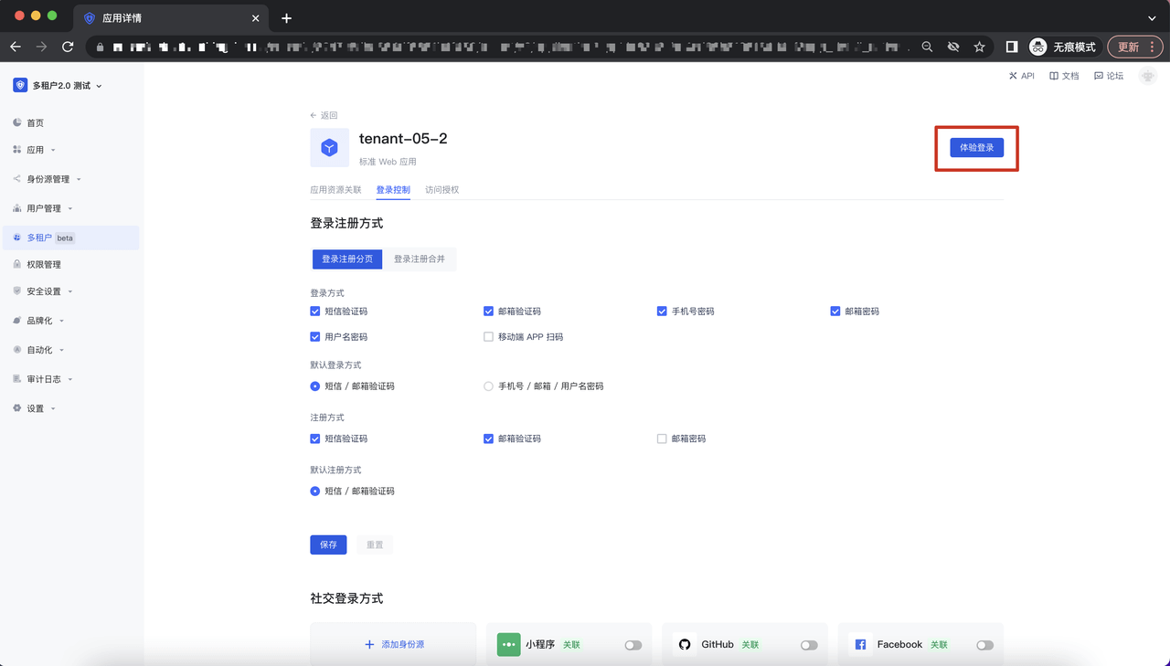Open the 权限管理 lock icon item
This screenshot has width=1170, height=666.
coord(43,264)
